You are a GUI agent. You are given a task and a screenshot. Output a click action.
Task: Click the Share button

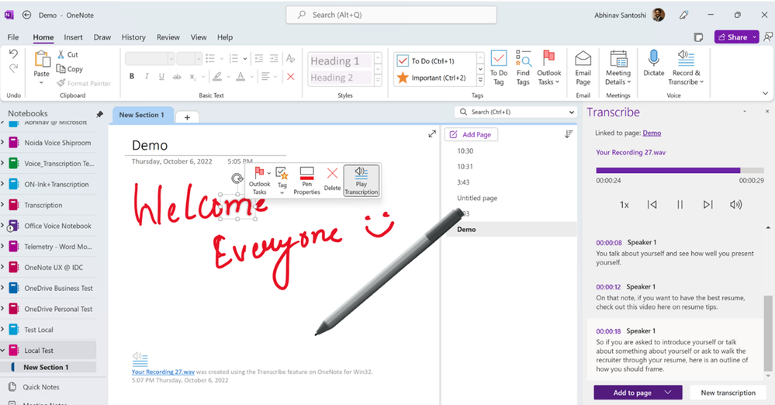736,37
